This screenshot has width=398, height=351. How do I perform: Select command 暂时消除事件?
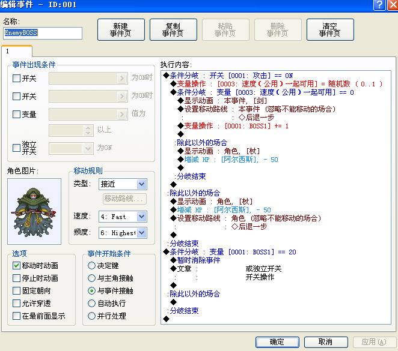(x=195, y=260)
